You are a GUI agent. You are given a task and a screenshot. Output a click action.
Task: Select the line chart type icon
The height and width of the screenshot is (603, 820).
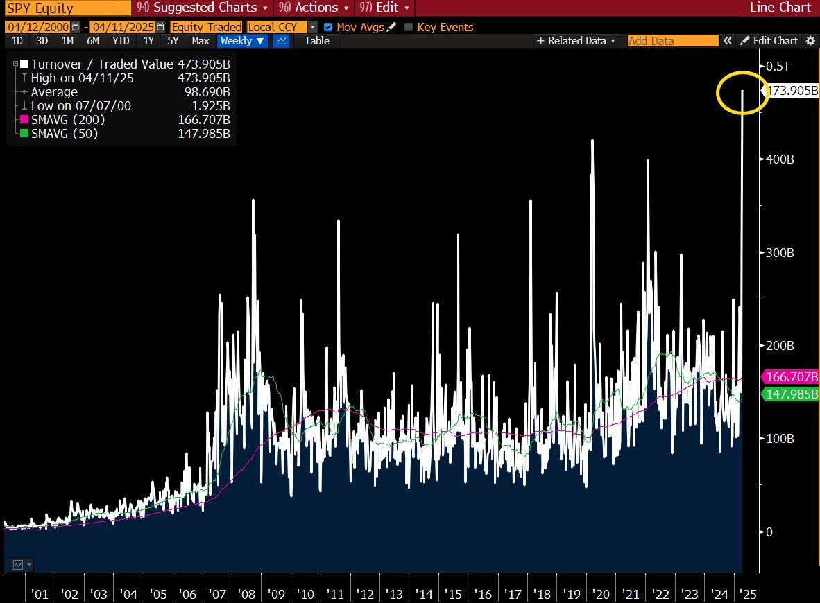[282, 41]
